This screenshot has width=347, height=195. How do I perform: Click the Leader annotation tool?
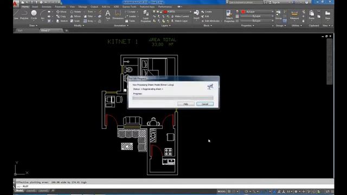[x=131, y=16]
